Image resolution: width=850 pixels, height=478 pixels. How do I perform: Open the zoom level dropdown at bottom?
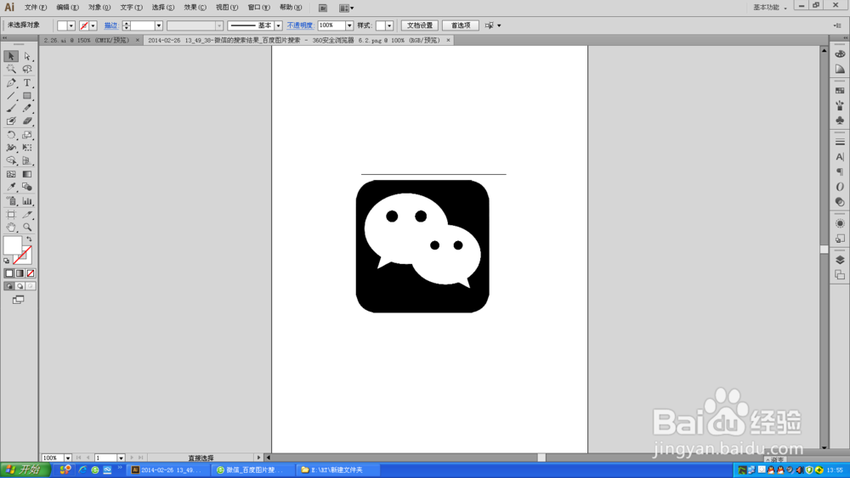68,458
